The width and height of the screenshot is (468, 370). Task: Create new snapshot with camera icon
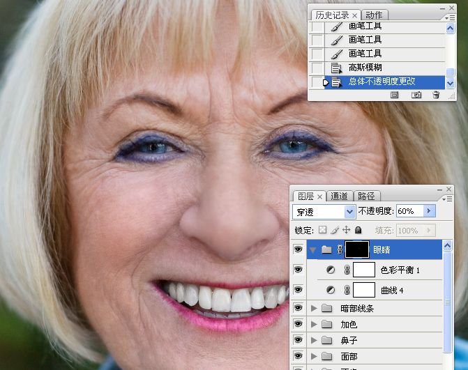(416, 95)
